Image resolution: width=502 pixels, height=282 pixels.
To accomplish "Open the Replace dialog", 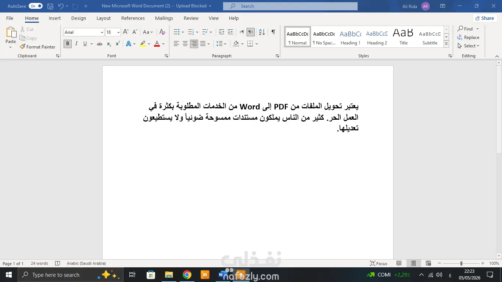I will [x=468, y=37].
